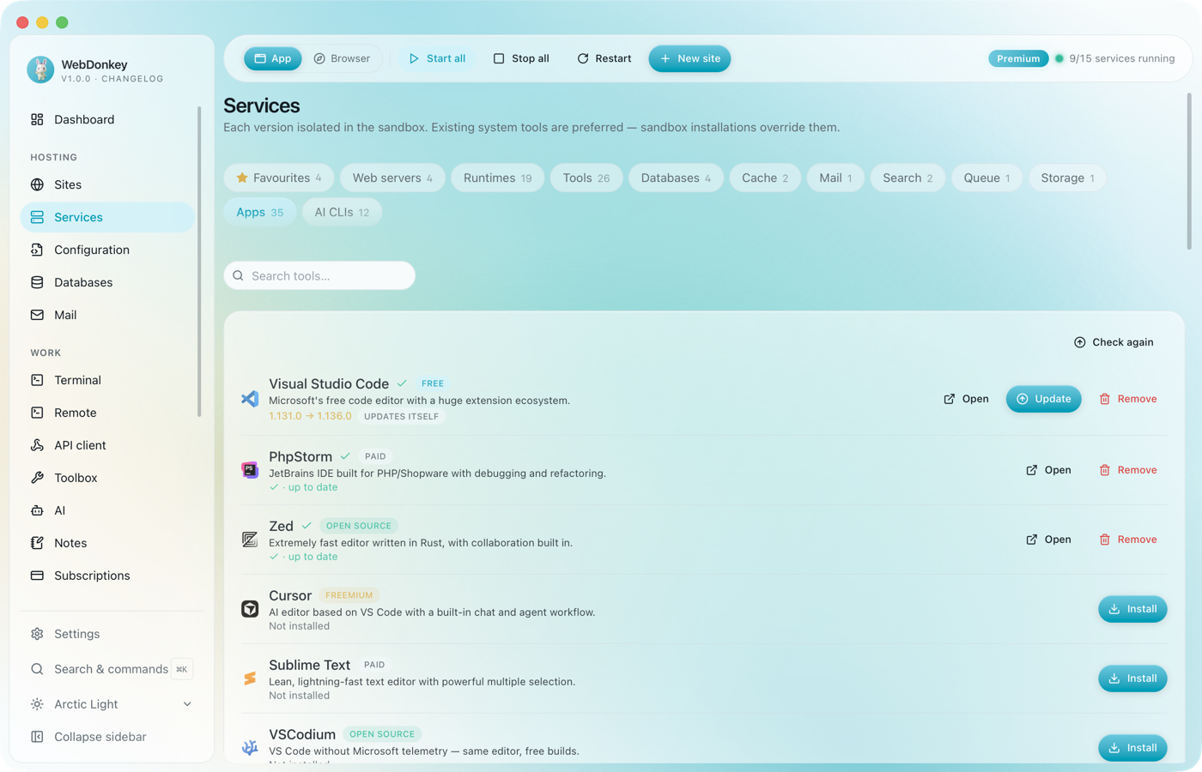
Task: Select the AI CLIs filter tab
Action: pos(342,212)
